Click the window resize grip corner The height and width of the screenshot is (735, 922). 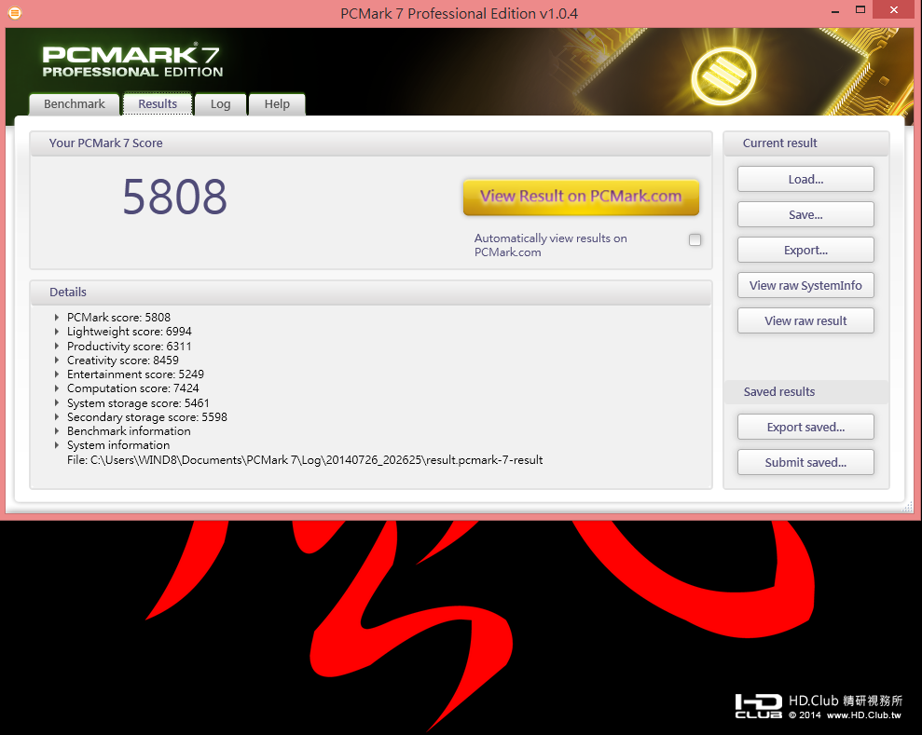907,509
